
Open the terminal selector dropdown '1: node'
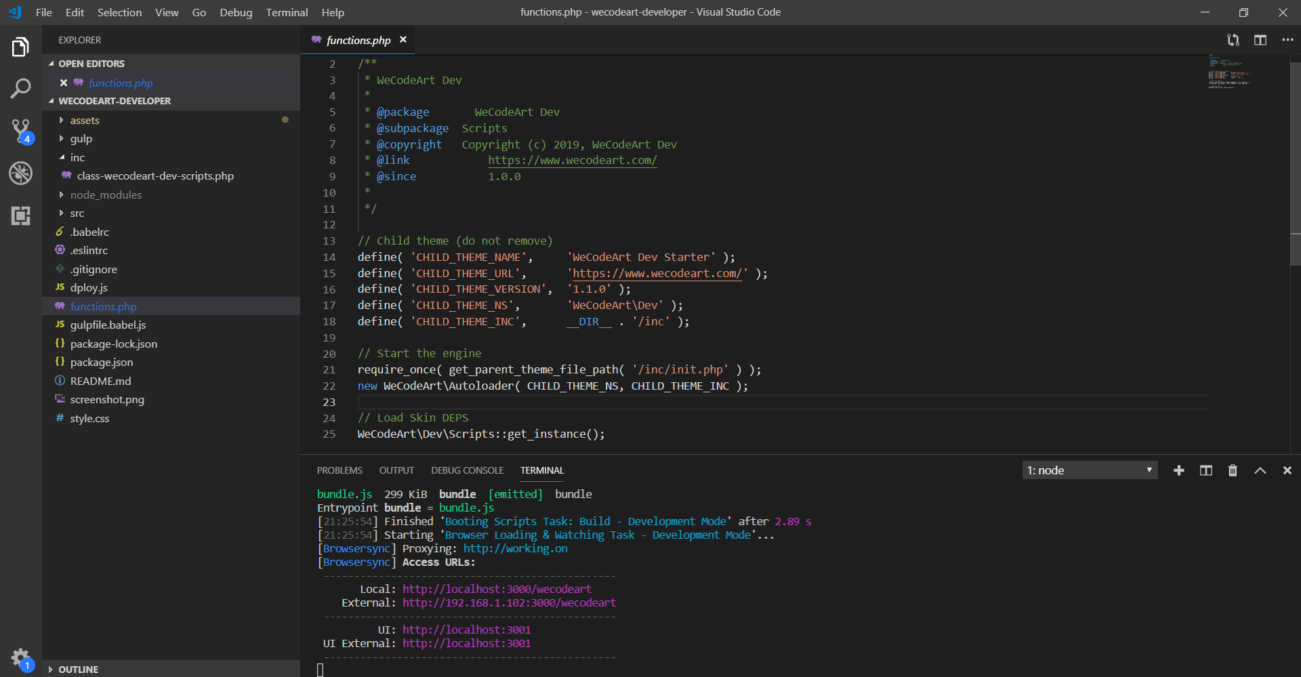tap(1090, 470)
